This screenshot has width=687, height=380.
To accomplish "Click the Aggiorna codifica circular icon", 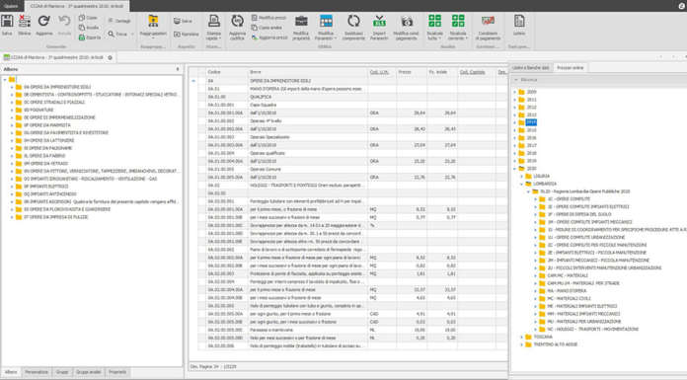I will (237, 21).
